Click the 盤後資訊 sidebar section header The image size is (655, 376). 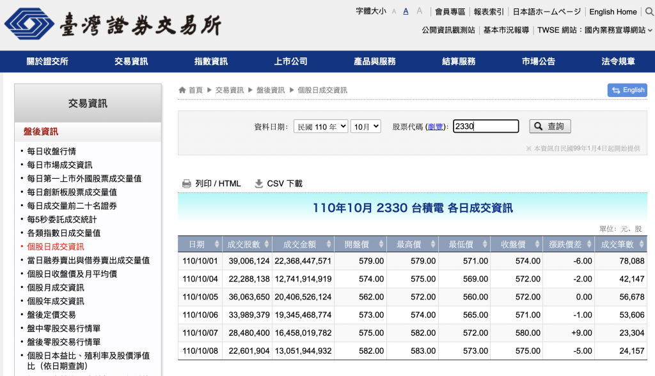[x=41, y=132]
